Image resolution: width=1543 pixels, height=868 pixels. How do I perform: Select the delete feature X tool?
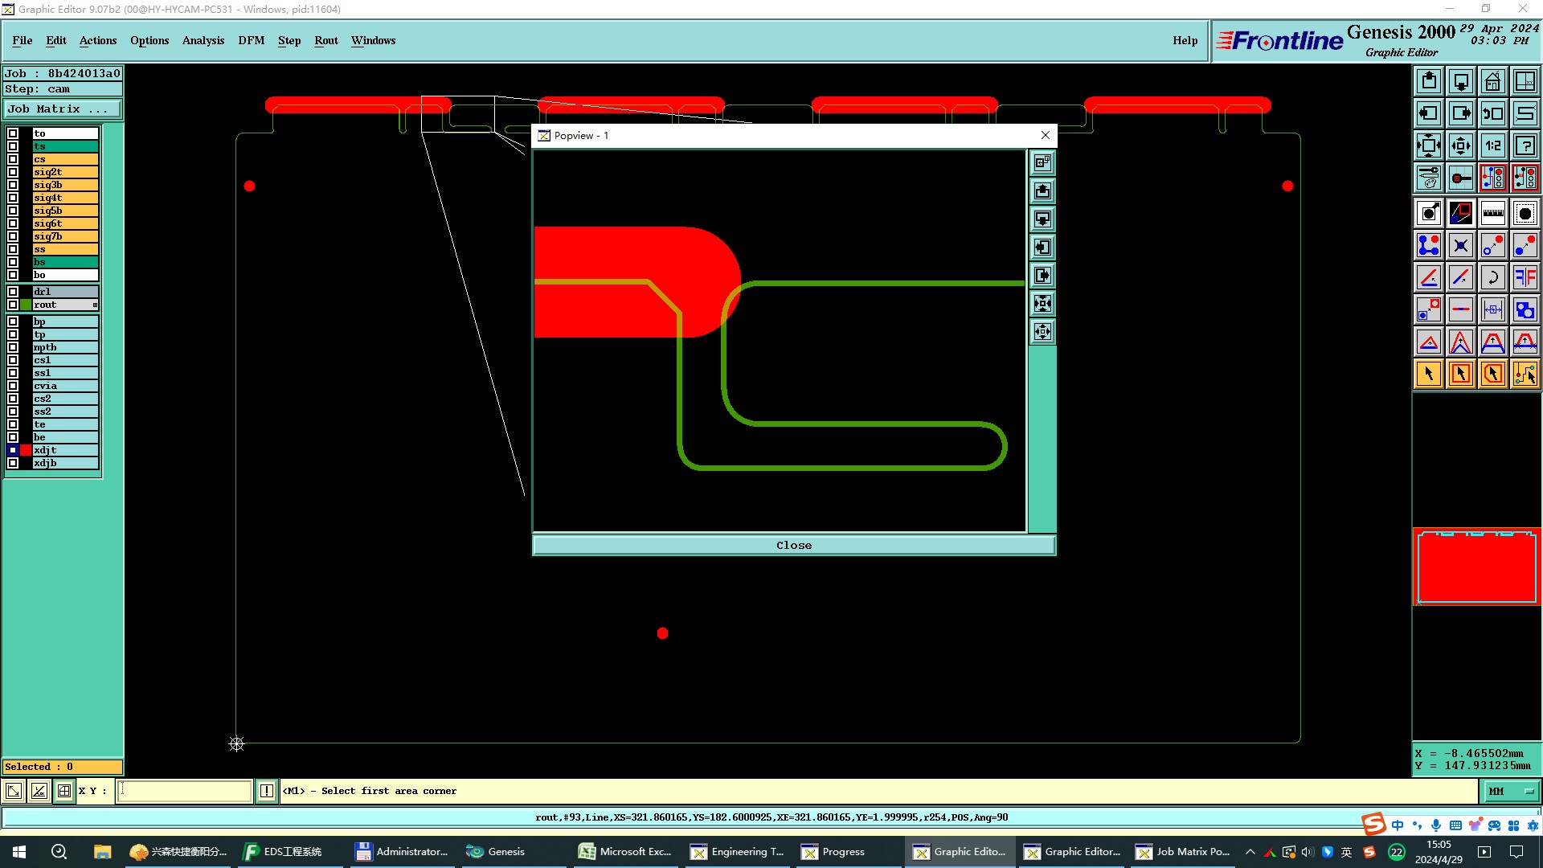tap(1460, 245)
